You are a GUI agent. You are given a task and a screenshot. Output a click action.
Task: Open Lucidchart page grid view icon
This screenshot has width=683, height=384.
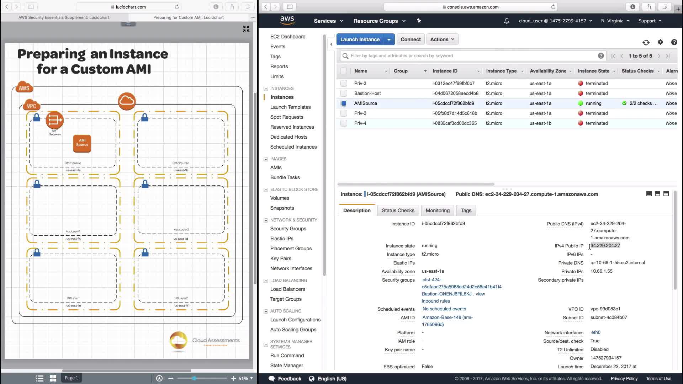point(53,378)
